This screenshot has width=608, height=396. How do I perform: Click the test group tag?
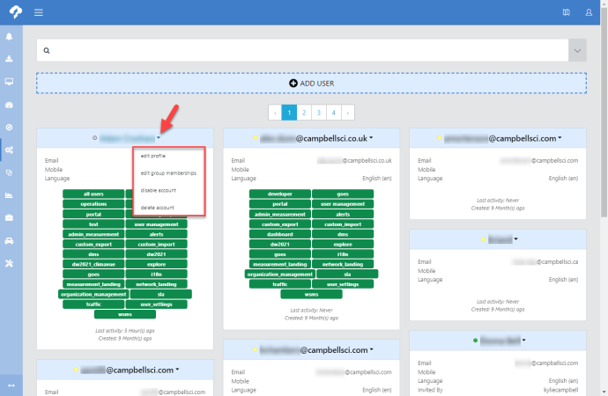tap(93, 224)
